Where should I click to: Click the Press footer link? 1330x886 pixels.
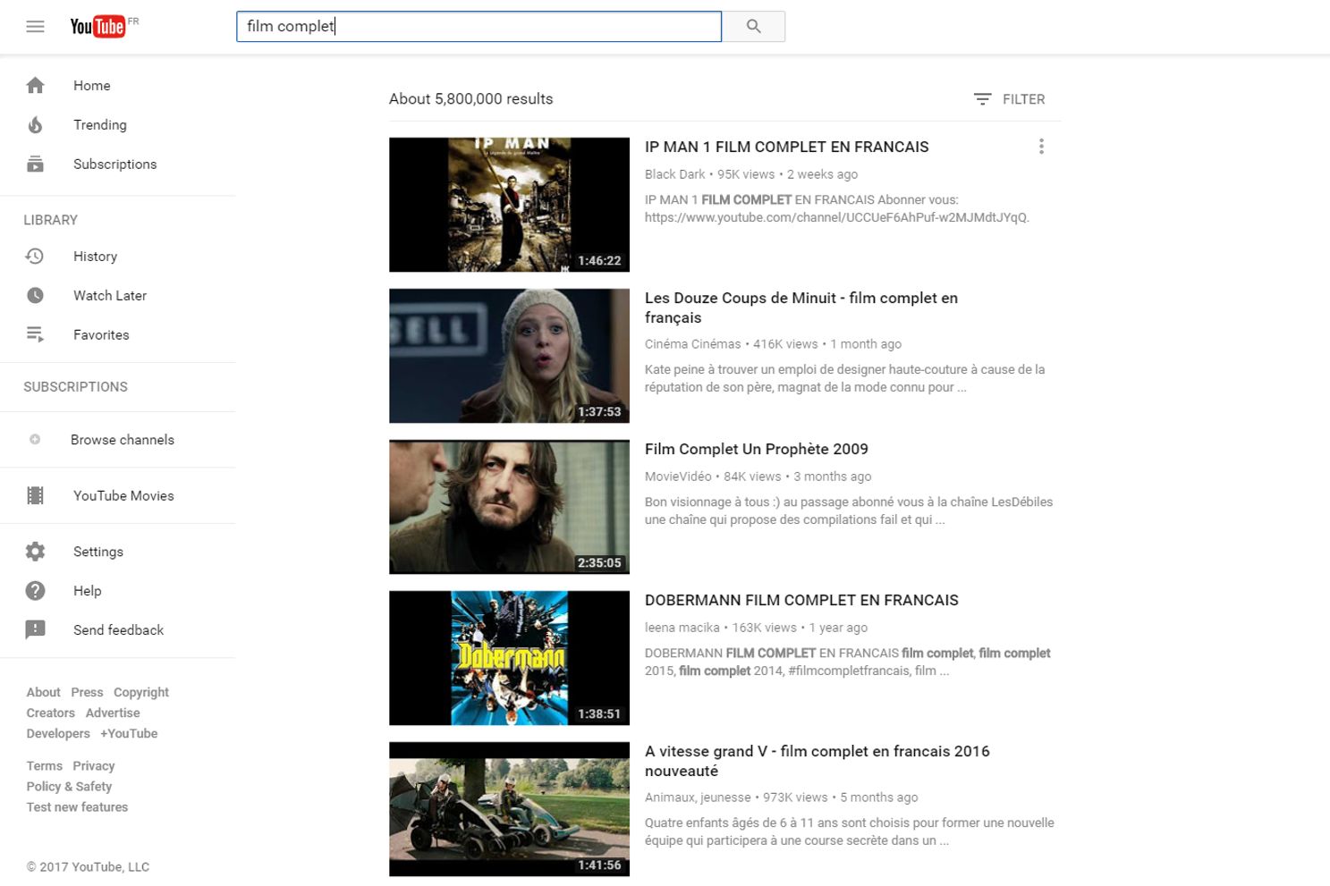(x=87, y=692)
